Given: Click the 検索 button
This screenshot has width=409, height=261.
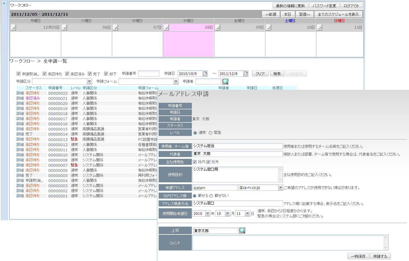Looking at the screenshot, I should point(277,74).
